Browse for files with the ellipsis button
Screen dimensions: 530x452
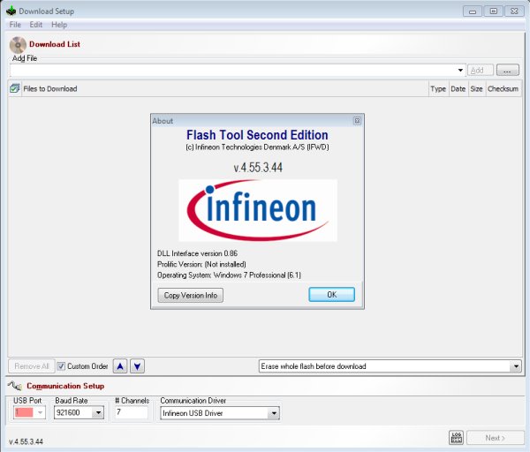point(507,71)
